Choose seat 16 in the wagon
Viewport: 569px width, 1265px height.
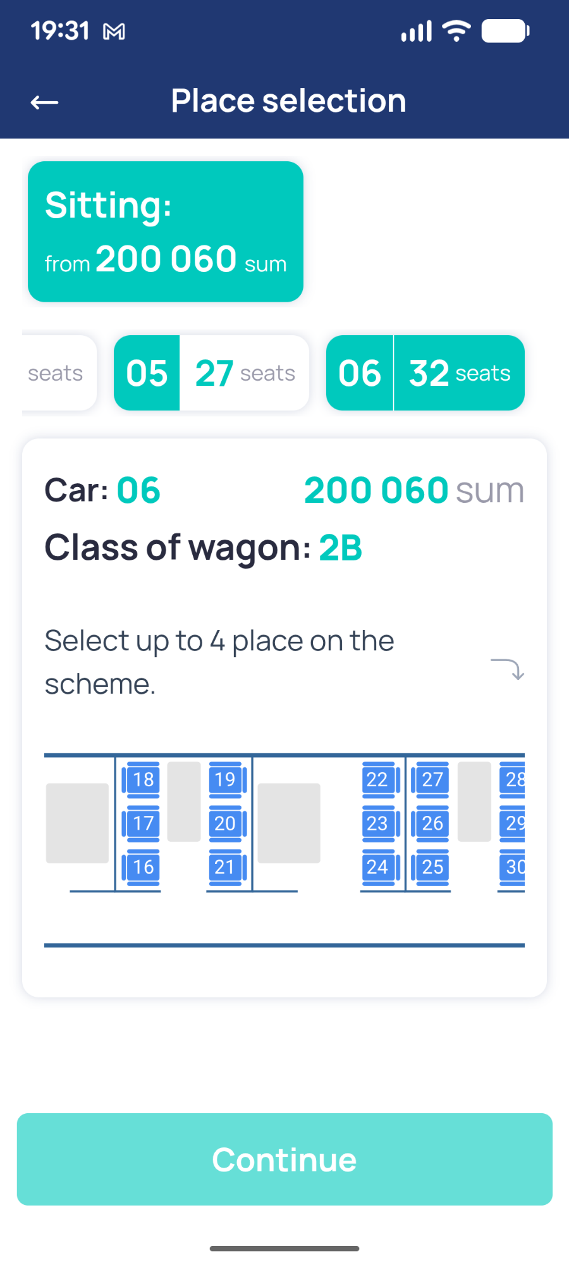tap(143, 867)
